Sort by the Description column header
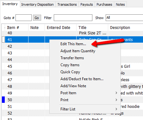 126,28
